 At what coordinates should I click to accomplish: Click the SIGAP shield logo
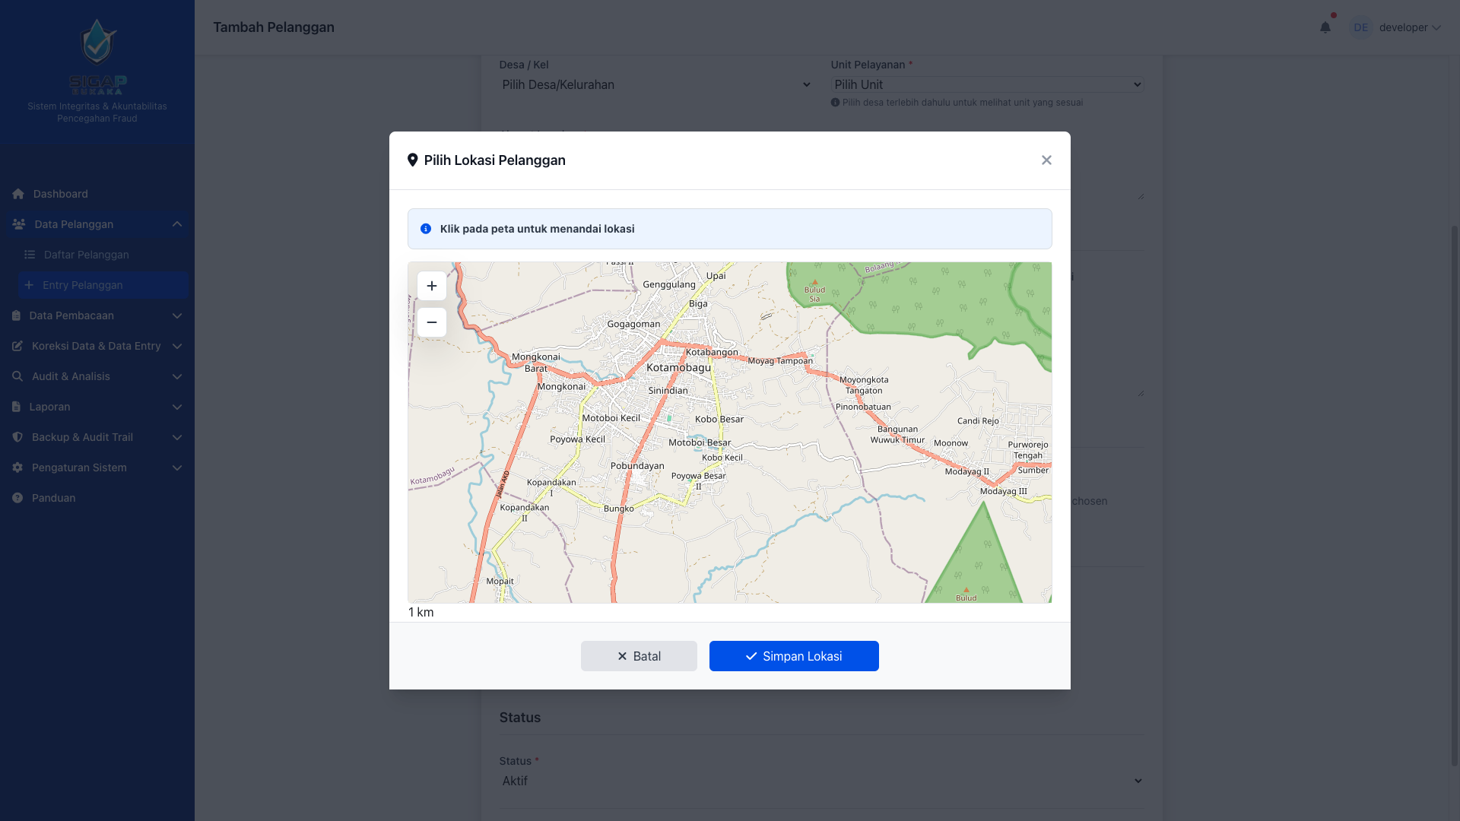click(97, 43)
